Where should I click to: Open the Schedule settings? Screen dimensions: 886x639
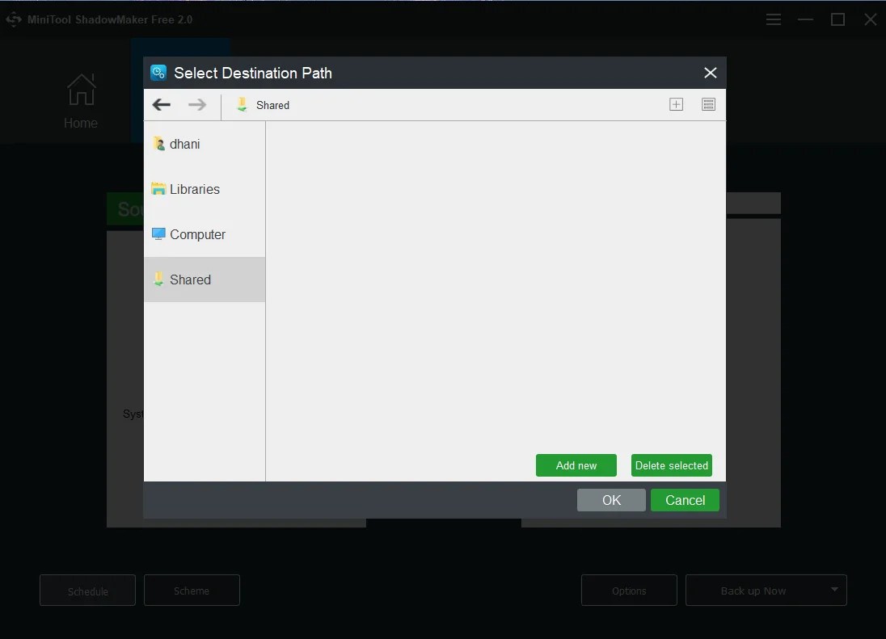(x=86, y=590)
